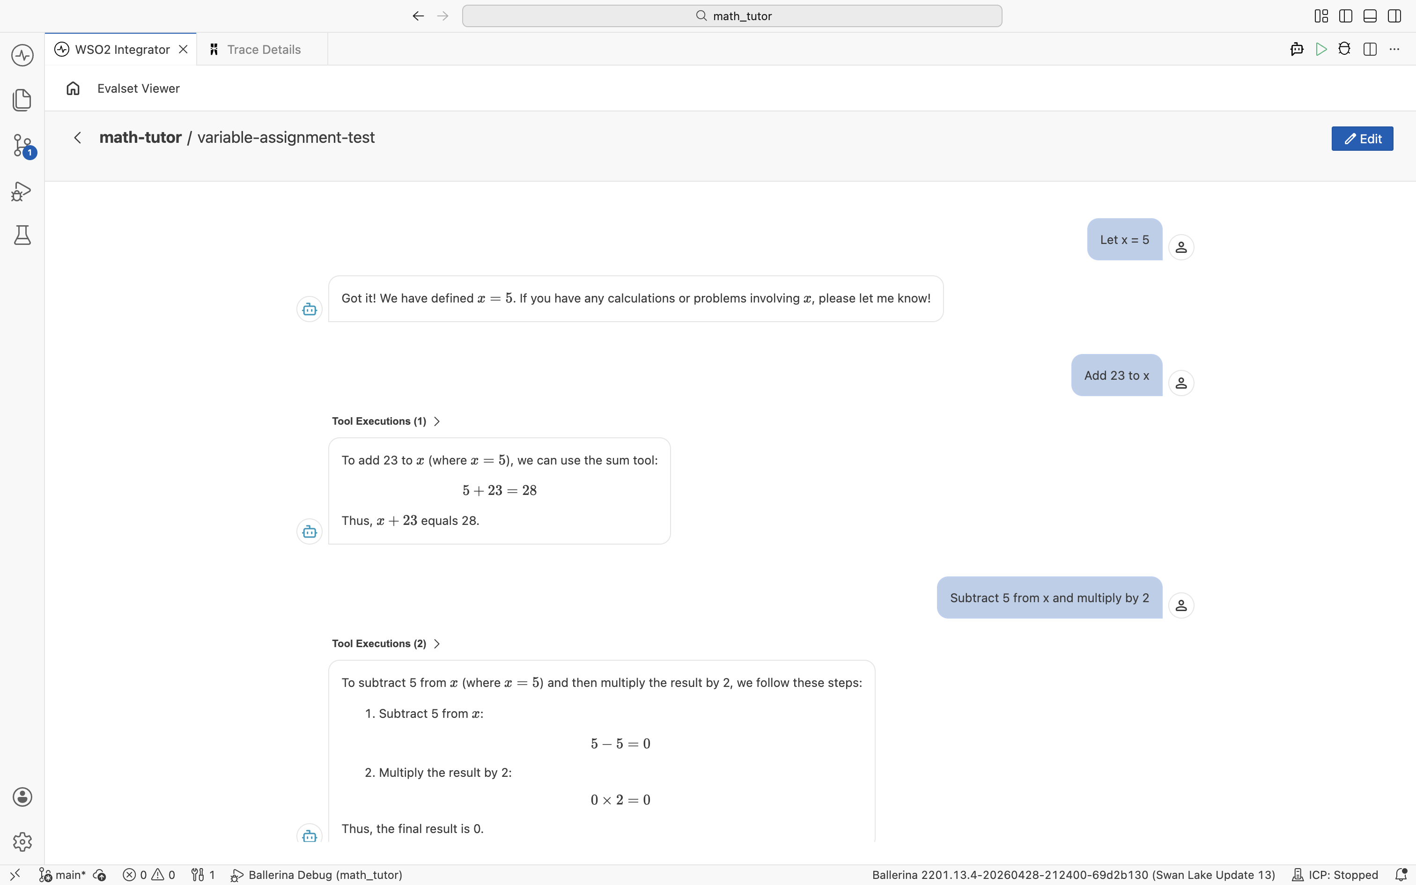
Task: Close the WSO2 Integrator tab
Action: (183, 49)
